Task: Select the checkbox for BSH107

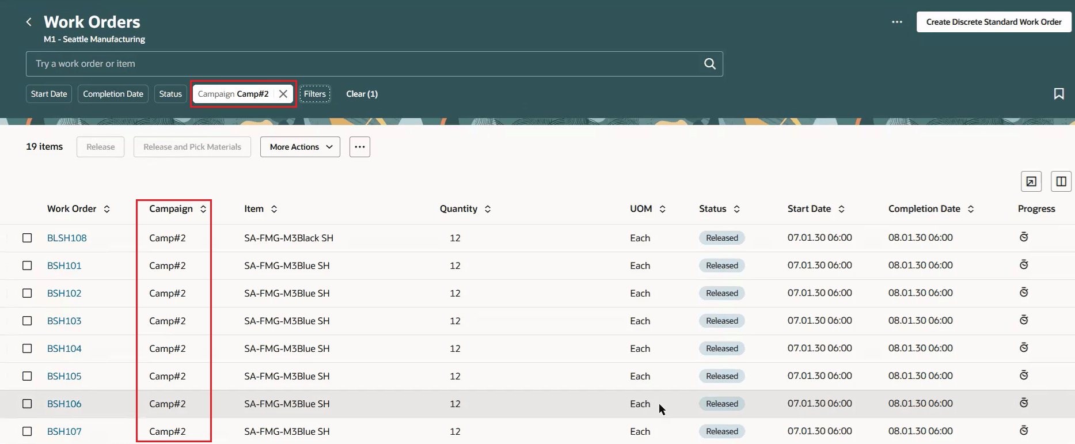Action: pos(27,431)
